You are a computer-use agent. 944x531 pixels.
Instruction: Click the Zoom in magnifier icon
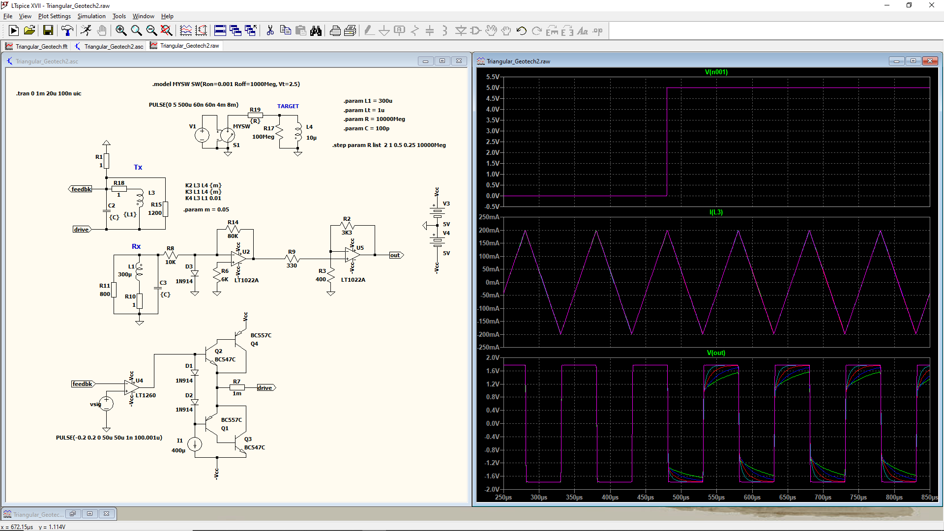pos(121,31)
